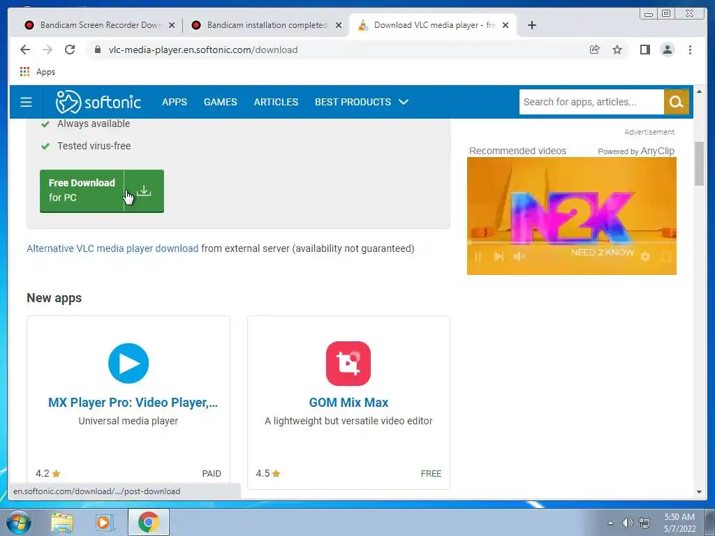Open volume control in system tray
The height and width of the screenshot is (536, 715).
pos(628,523)
